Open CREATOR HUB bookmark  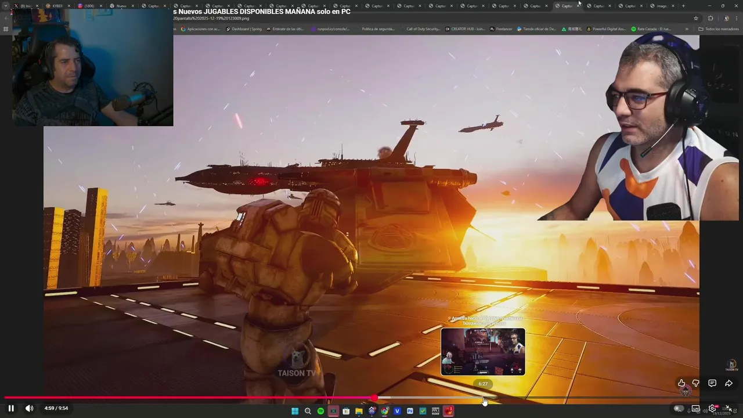click(464, 28)
